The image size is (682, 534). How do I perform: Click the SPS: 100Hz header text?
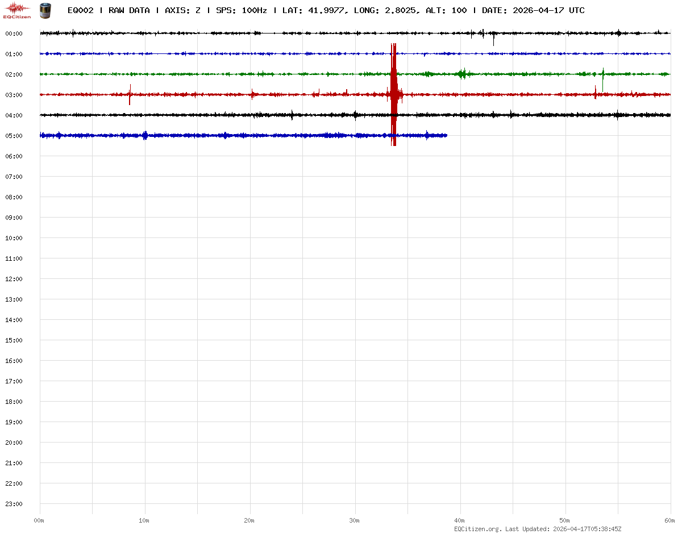[x=241, y=10]
